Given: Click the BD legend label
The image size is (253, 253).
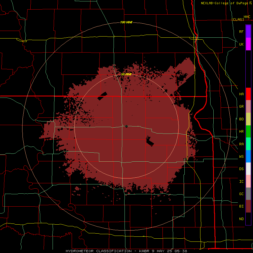Looking at the screenshot, I should 241,119.
